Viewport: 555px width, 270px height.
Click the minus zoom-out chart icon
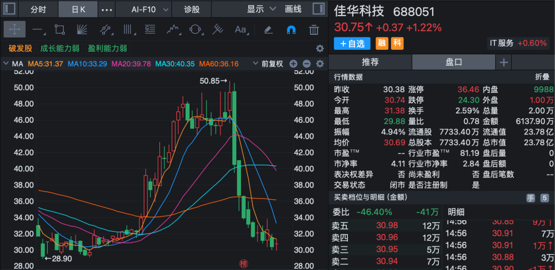click(306, 64)
